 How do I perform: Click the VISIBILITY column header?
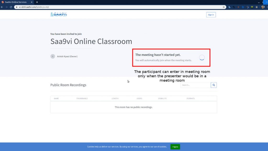click(x=162, y=98)
